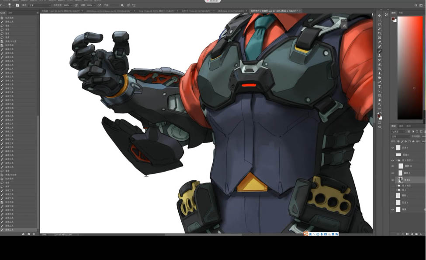
Task: Create new snapshot in History panel
Action: (x=29, y=234)
